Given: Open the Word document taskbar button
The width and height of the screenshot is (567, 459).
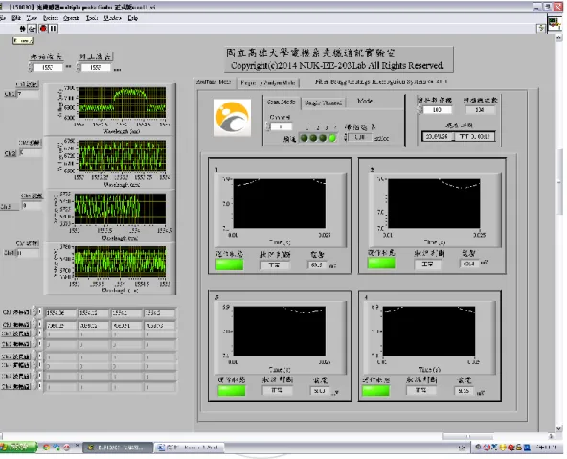Looking at the screenshot, I should 189,448.
